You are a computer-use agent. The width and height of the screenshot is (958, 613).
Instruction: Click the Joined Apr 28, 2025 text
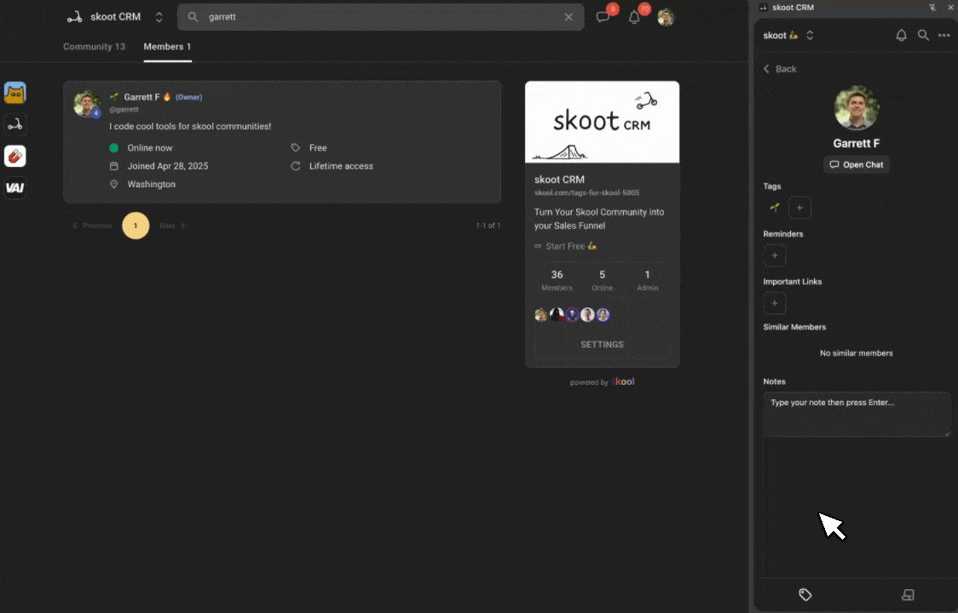pyautogui.click(x=167, y=166)
